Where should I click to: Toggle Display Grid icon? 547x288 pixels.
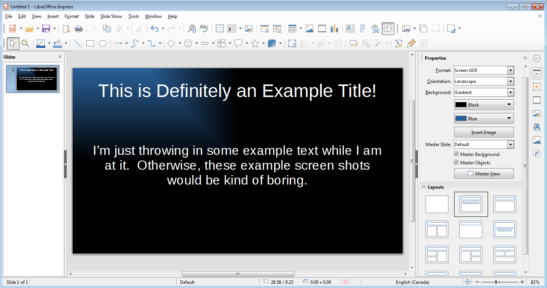(x=220, y=29)
